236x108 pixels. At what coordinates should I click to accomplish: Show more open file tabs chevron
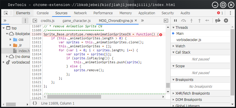point(142,21)
